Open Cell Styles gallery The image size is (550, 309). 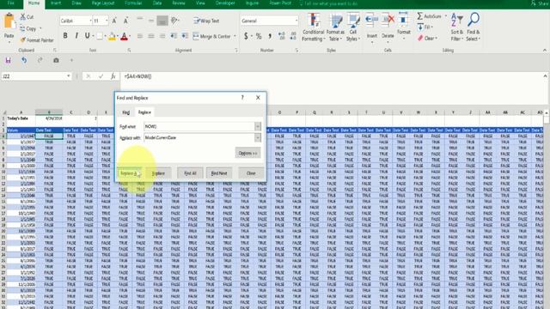[x=353, y=27]
